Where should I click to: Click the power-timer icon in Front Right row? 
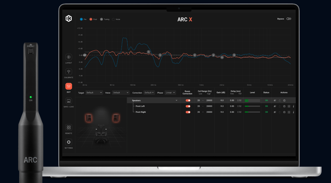284,112
